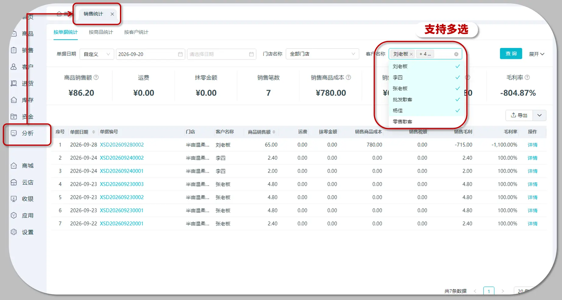
Task: Click the 请选择日期 end date field
Action: pyautogui.click(x=221, y=54)
